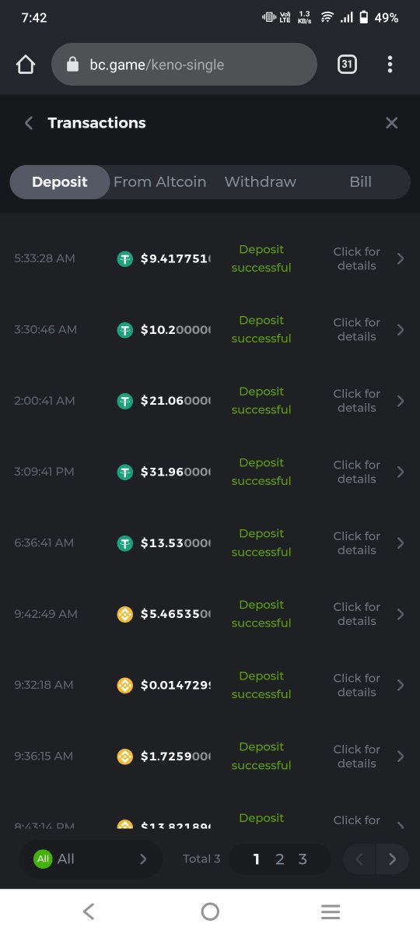Tap the BNB coin icon on the $5.46 deposit
420x934 pixels.
click(x=124, y=614)
